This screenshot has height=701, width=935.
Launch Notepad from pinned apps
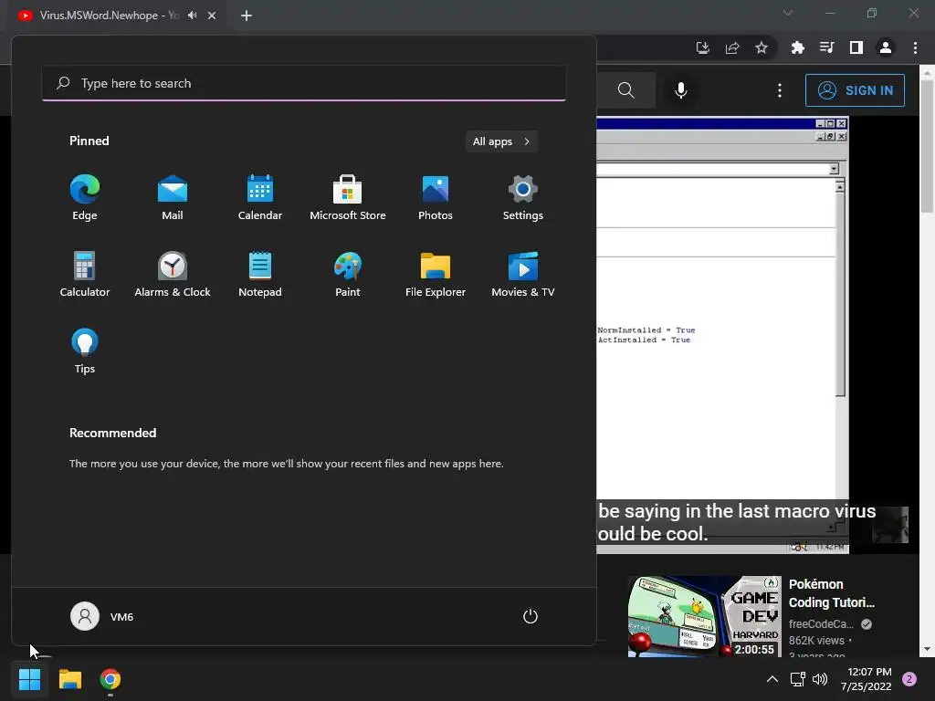(260, 274)
